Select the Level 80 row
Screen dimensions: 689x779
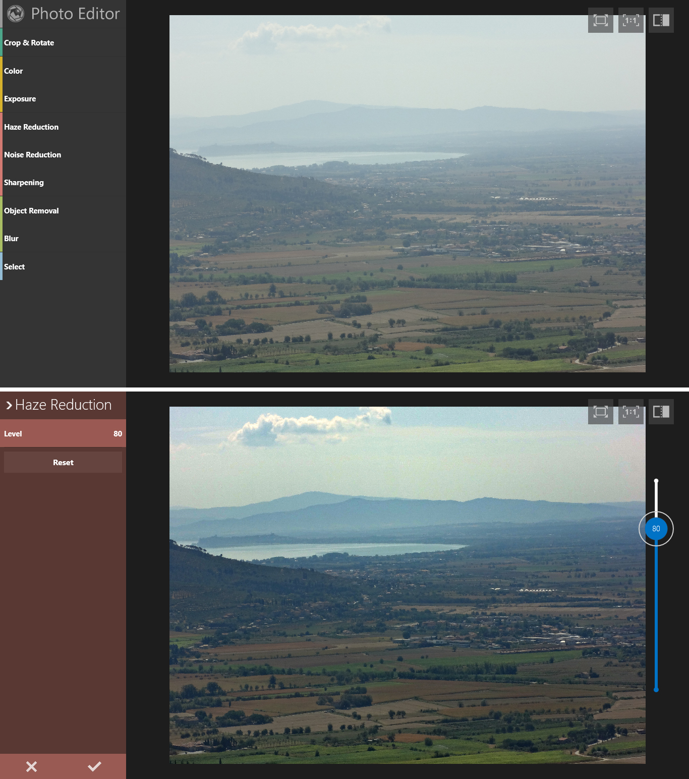63,433
